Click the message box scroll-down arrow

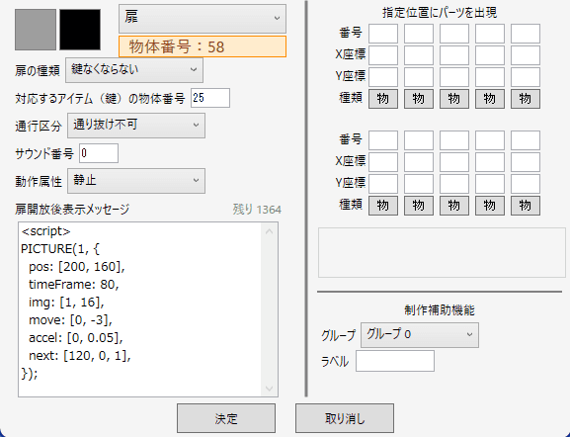(270, 389)
